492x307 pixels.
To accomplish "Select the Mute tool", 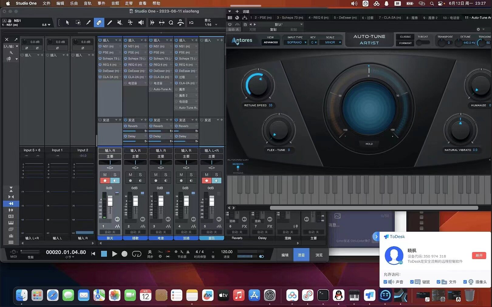I will point(120,22).
